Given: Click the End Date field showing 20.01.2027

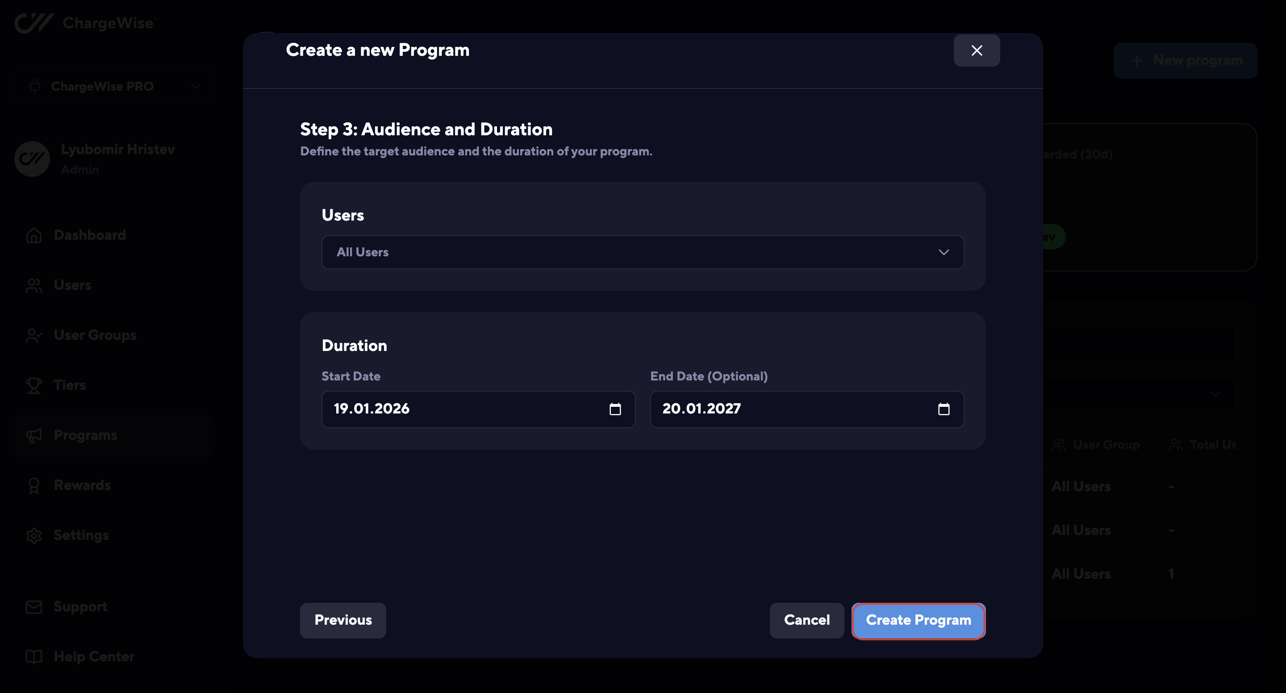Looking at the screenshot, I should [x=779, y=409].
